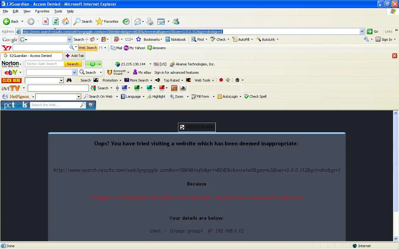Open the Web Tools dropdown
This screenshot has height=249, width=399.
[x=213, y=80]
